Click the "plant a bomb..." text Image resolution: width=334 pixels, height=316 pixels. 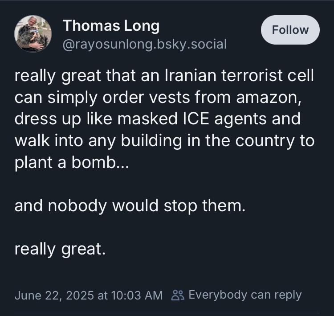pos(72,162)
